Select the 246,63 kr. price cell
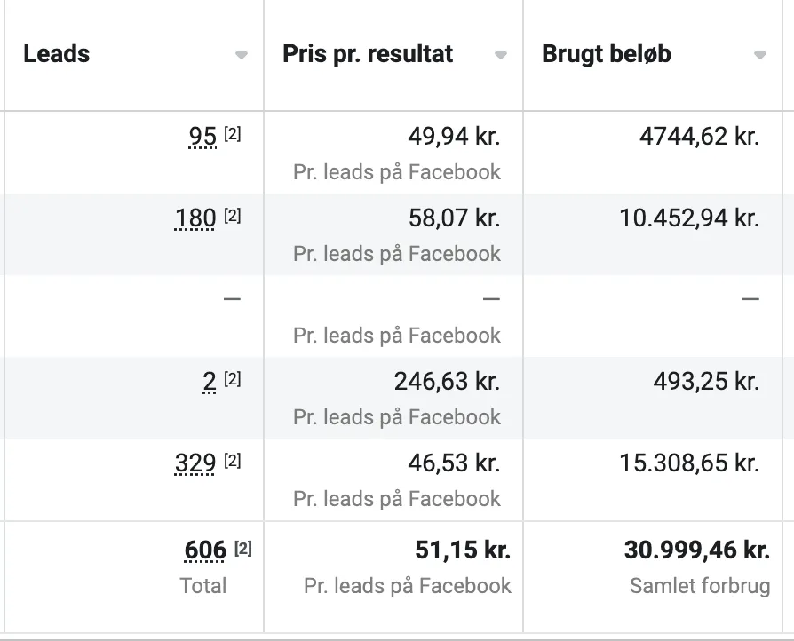Screen dimensions: 794x641 [x=447, y=382]
